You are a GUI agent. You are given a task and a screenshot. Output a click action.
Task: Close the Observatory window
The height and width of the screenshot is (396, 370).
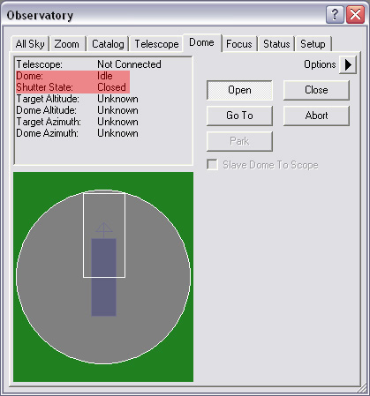(355, 14)
